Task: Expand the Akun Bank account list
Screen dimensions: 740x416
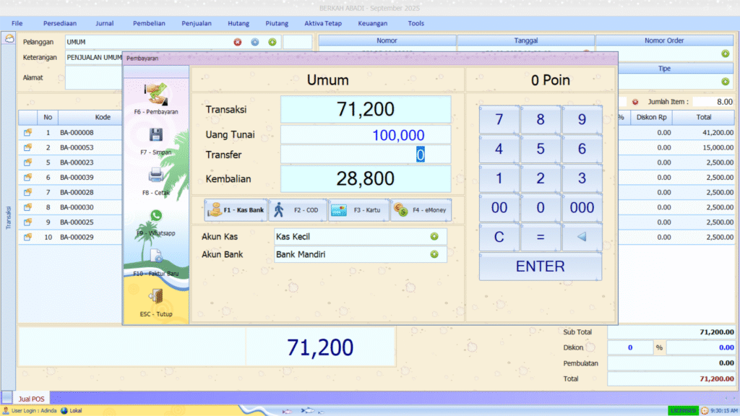Action: point(434,254)
